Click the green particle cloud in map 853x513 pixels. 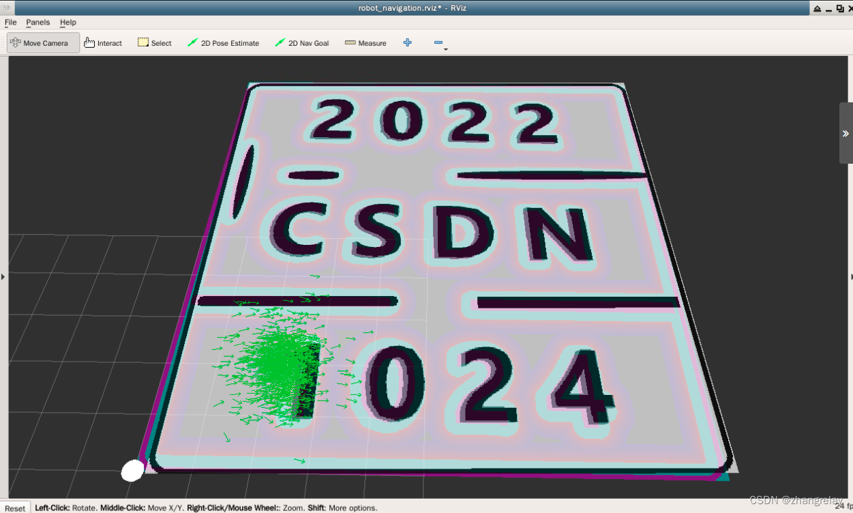281,366
